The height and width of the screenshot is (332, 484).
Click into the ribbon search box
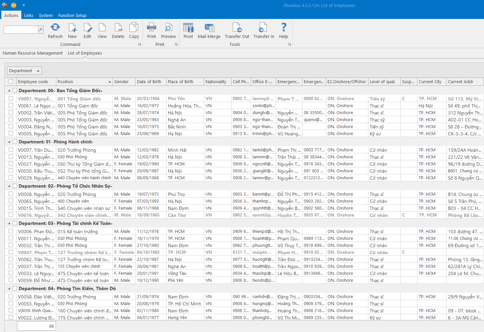(x=21, y=30)
